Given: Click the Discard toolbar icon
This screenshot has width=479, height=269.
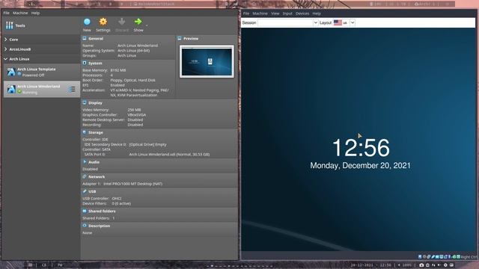Looking at the screenshot, I should click(121, 22).
